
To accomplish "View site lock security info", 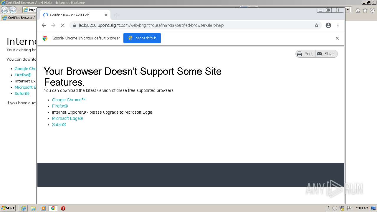I will (x=74, y=25).
